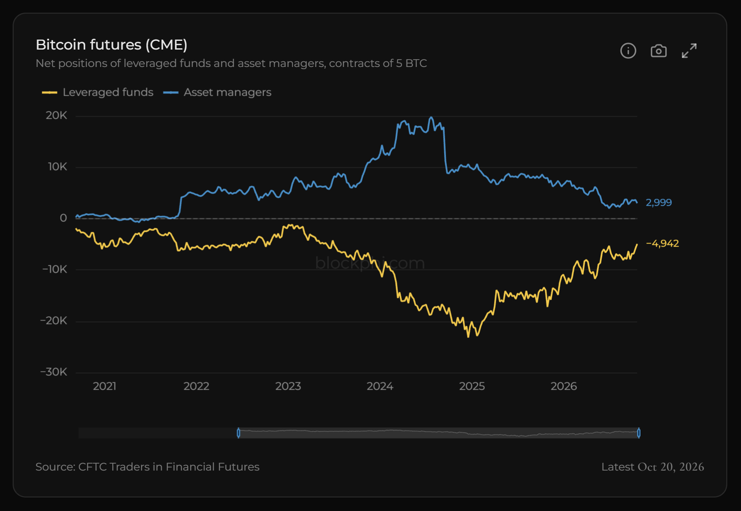741x511 pixels.
Task: Toggle Asset managers series in legend
Action: click(217, 92)
